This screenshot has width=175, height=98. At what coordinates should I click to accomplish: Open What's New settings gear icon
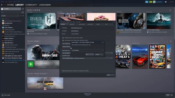(x=39, y=10)
